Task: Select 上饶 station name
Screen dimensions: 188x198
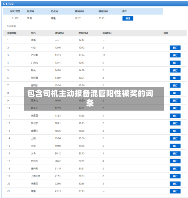Action: (33, 138)
